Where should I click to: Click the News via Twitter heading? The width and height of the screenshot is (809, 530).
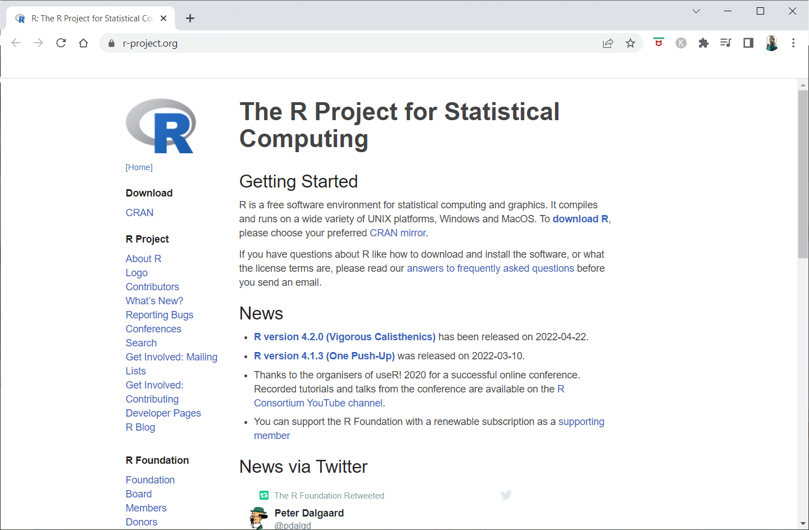coord(303,467)
